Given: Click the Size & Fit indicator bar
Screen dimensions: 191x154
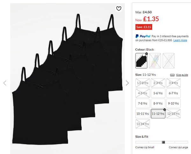Looking at the screenshot, I should click(161, 142).
